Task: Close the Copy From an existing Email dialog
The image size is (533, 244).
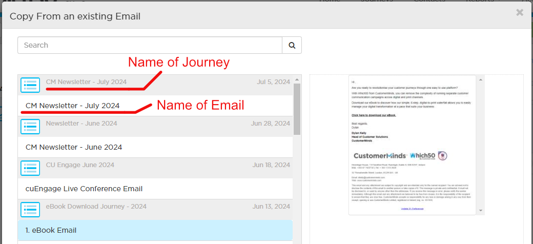Action: coord(520,13)
